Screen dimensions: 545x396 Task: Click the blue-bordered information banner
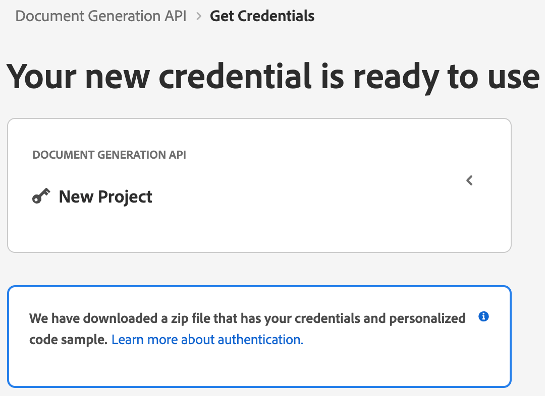(259, 337)
